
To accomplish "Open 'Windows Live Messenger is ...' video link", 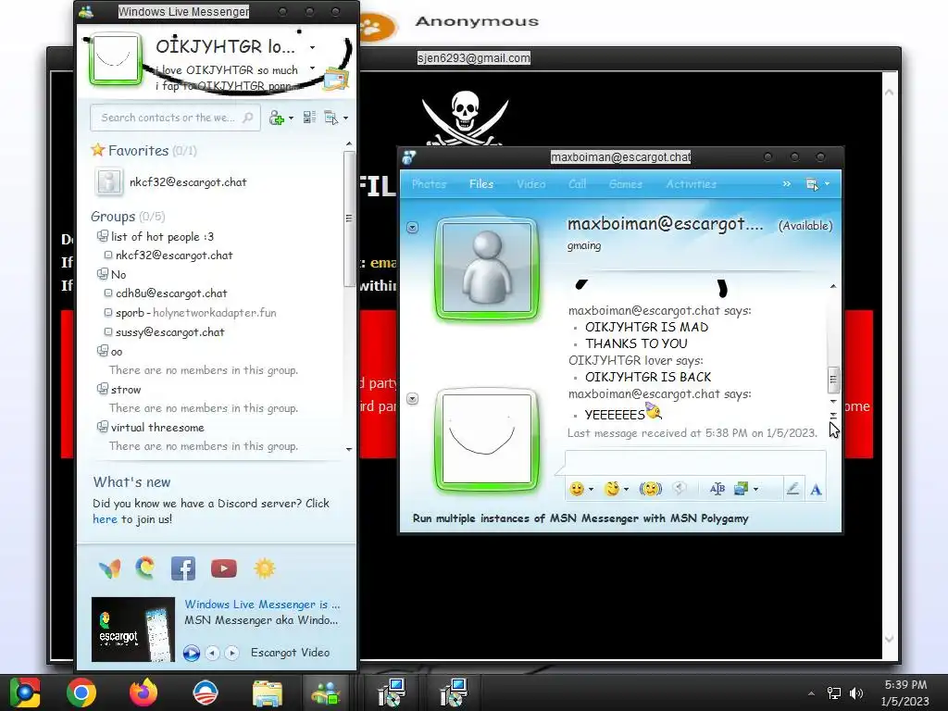I will coord(262,604).
